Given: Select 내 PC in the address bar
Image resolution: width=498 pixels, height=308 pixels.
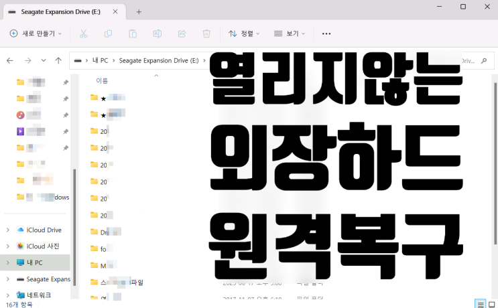Looking at the screenshot, I should 100,60.
